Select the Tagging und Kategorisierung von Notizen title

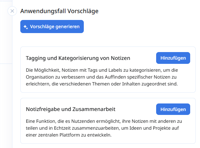(x=78, y=58)
